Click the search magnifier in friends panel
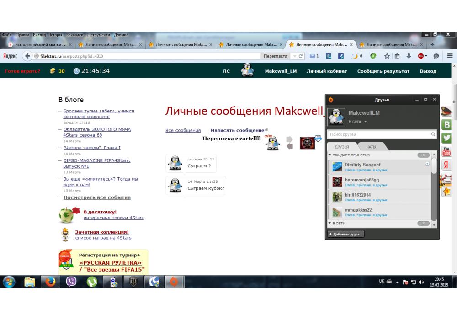This screenshot has height=320, width=457. (433, 134)
